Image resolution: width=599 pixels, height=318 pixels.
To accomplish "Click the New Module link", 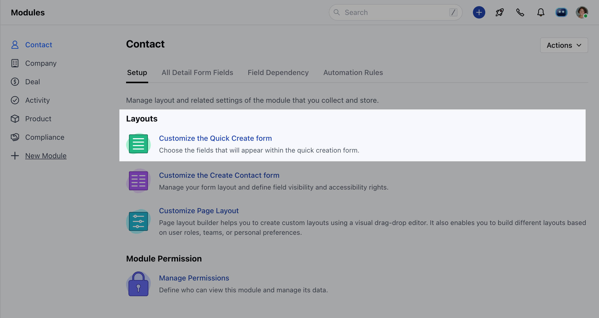I will (x=46, y=156).
